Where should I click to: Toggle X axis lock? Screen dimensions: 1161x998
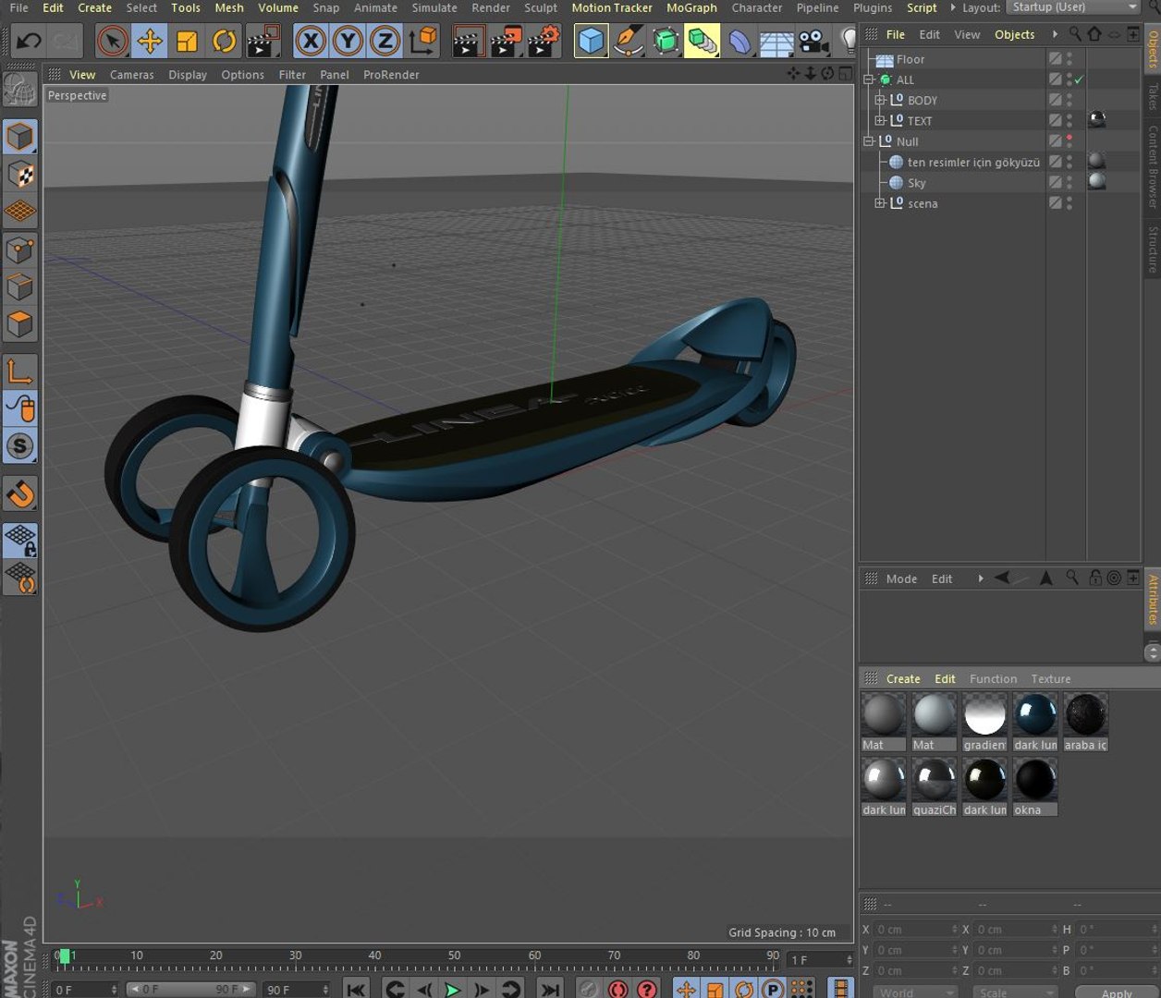click(311, 41)
